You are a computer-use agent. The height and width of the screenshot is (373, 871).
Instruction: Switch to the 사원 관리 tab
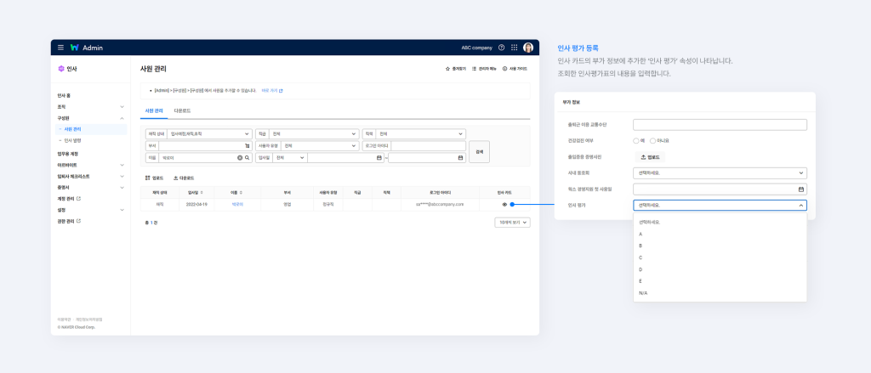coord(154,111)
